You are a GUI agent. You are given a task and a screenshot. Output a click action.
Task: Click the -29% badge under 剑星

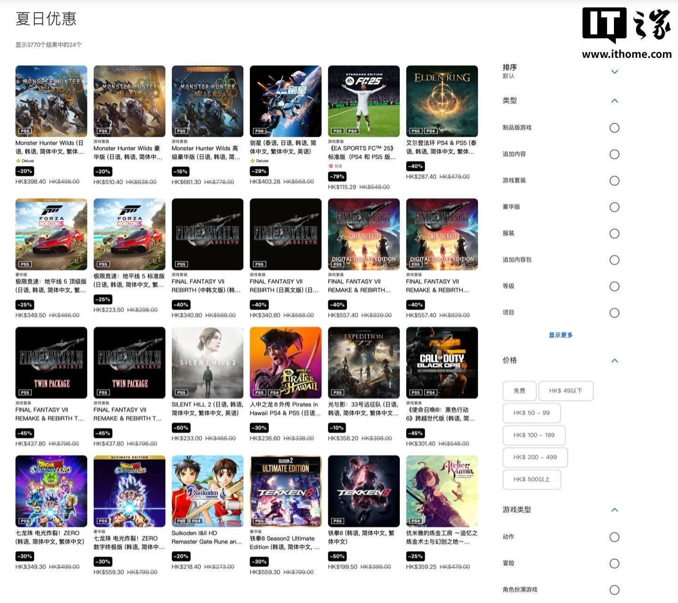point(259,171)
